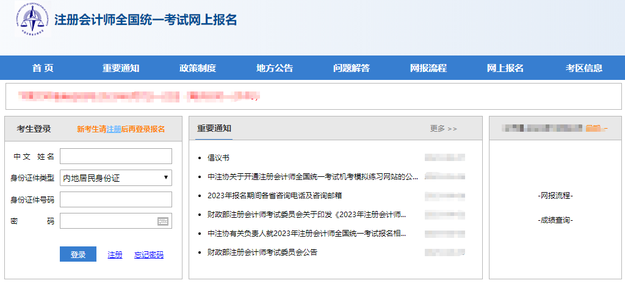Expand the 身份证件类型 dropdown
The height and width of the screenshot is (283, 625).
(115, 177)
